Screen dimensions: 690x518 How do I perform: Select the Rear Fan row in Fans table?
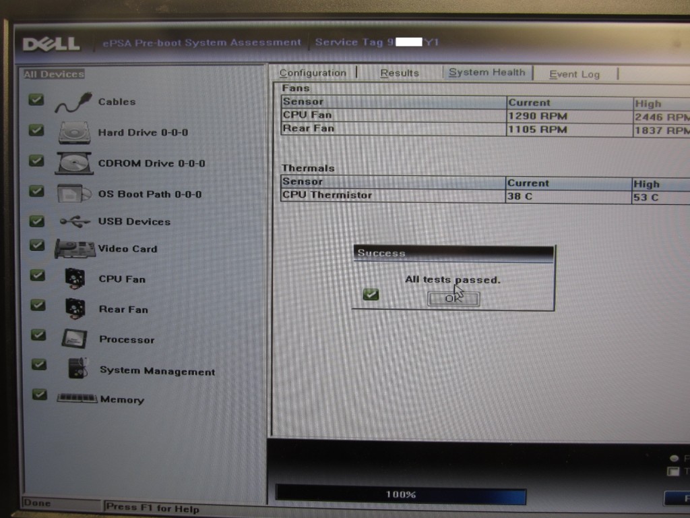pos(485,129)
